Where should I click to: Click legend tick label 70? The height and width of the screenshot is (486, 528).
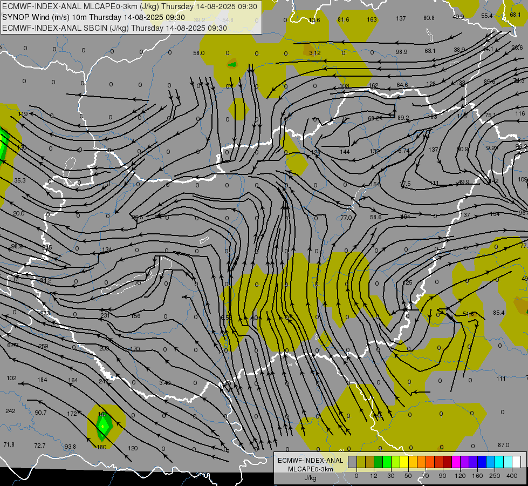[426, 476]
